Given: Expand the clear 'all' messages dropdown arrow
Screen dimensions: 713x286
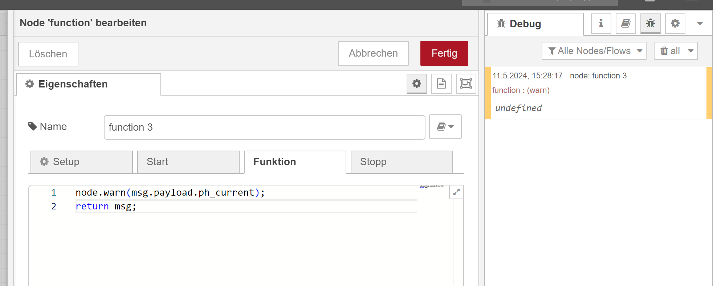Looking at the screenshot, I should (x=691, y=51).
